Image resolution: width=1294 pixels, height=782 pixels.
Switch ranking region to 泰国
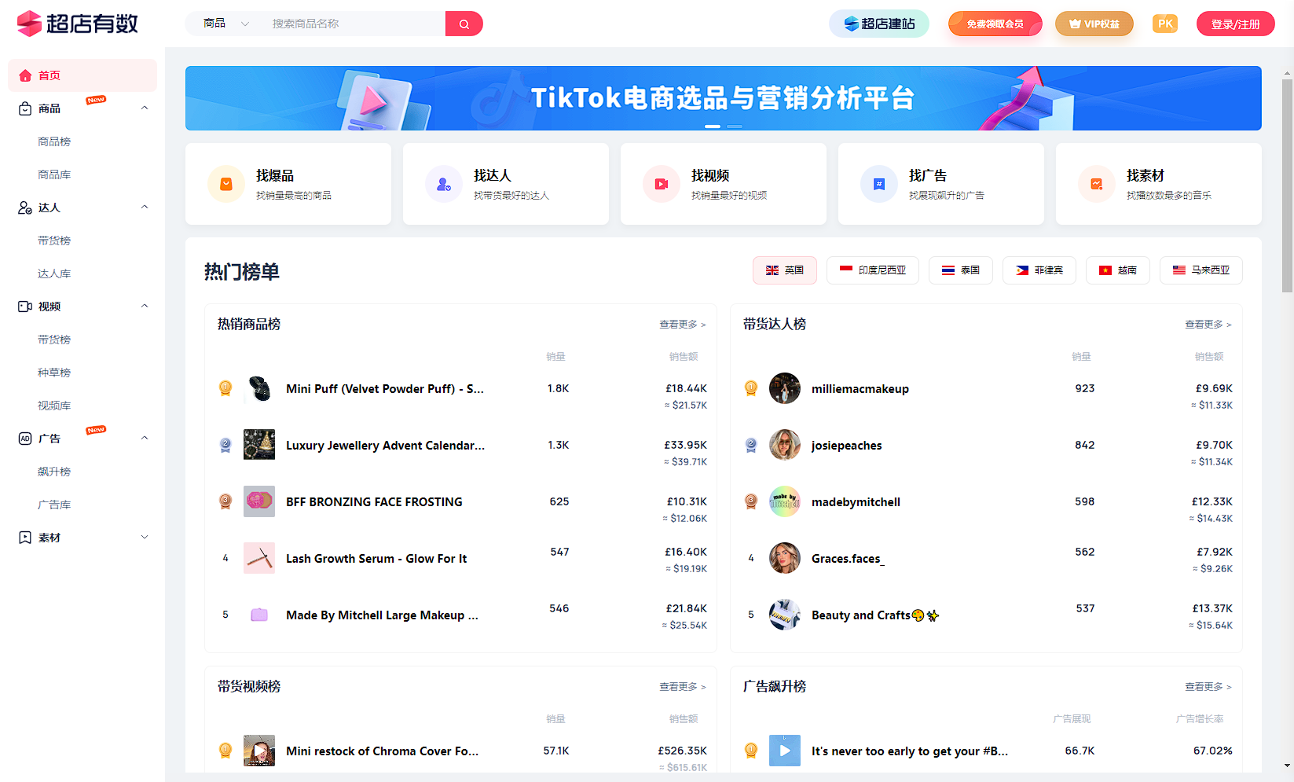point(960,270)
